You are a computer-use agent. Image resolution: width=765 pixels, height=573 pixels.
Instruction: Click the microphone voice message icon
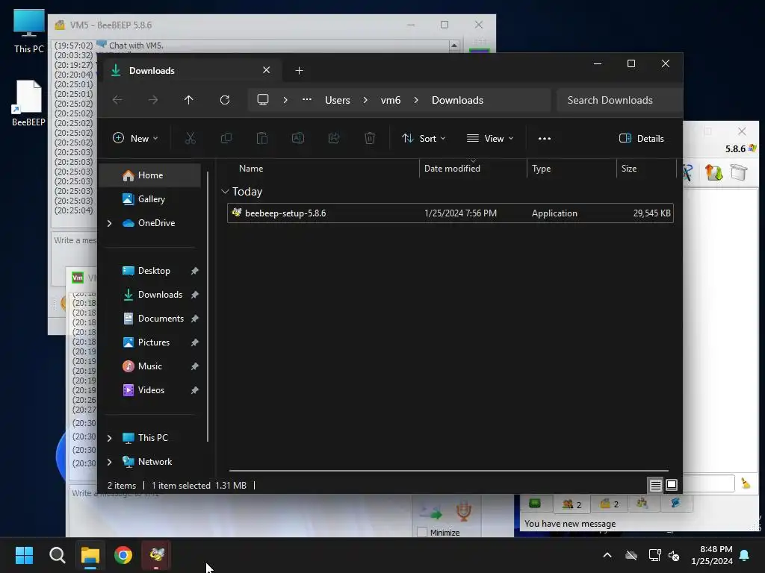[463, 510]
